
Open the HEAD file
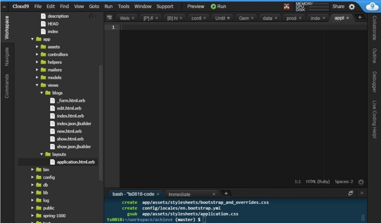click(x=53, y=24)
